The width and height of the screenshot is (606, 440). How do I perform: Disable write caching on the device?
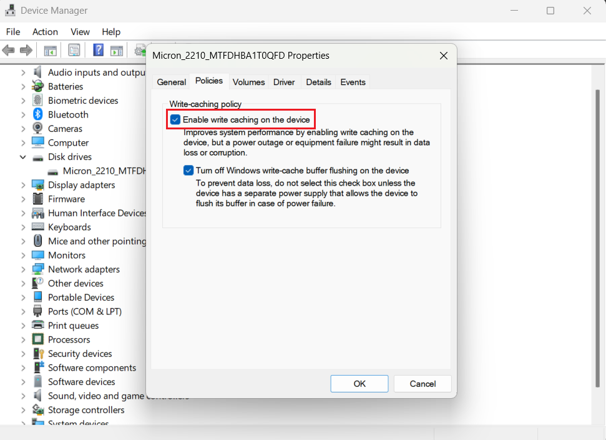coord(175,119)
